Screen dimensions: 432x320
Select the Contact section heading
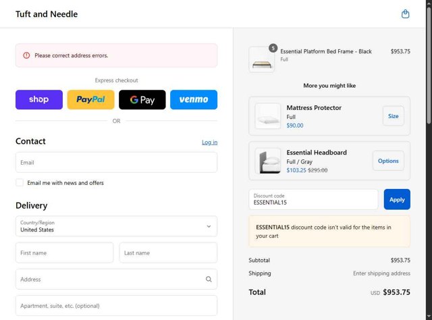tap(30, 141)
